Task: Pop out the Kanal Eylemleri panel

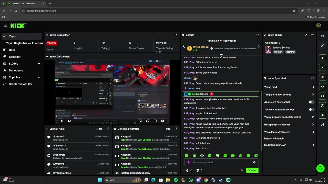Action: [312, 78]
